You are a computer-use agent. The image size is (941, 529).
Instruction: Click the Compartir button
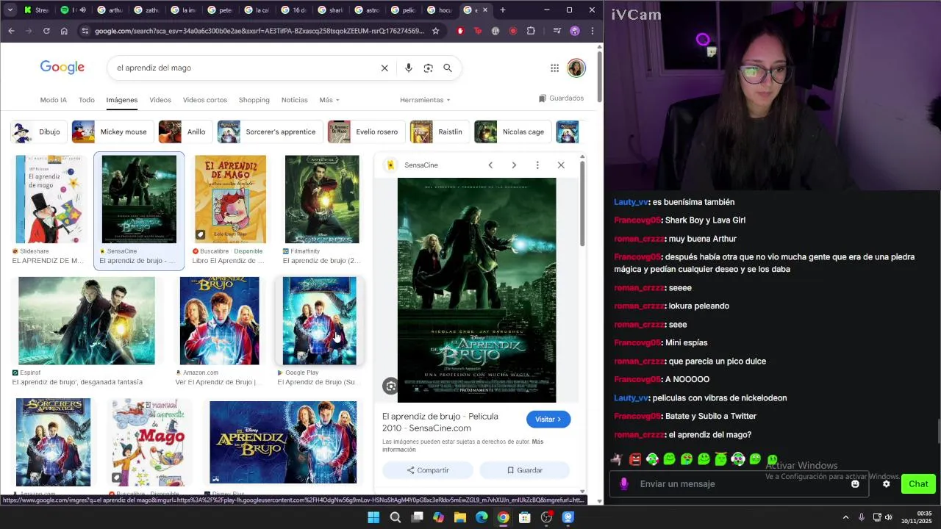428,470
